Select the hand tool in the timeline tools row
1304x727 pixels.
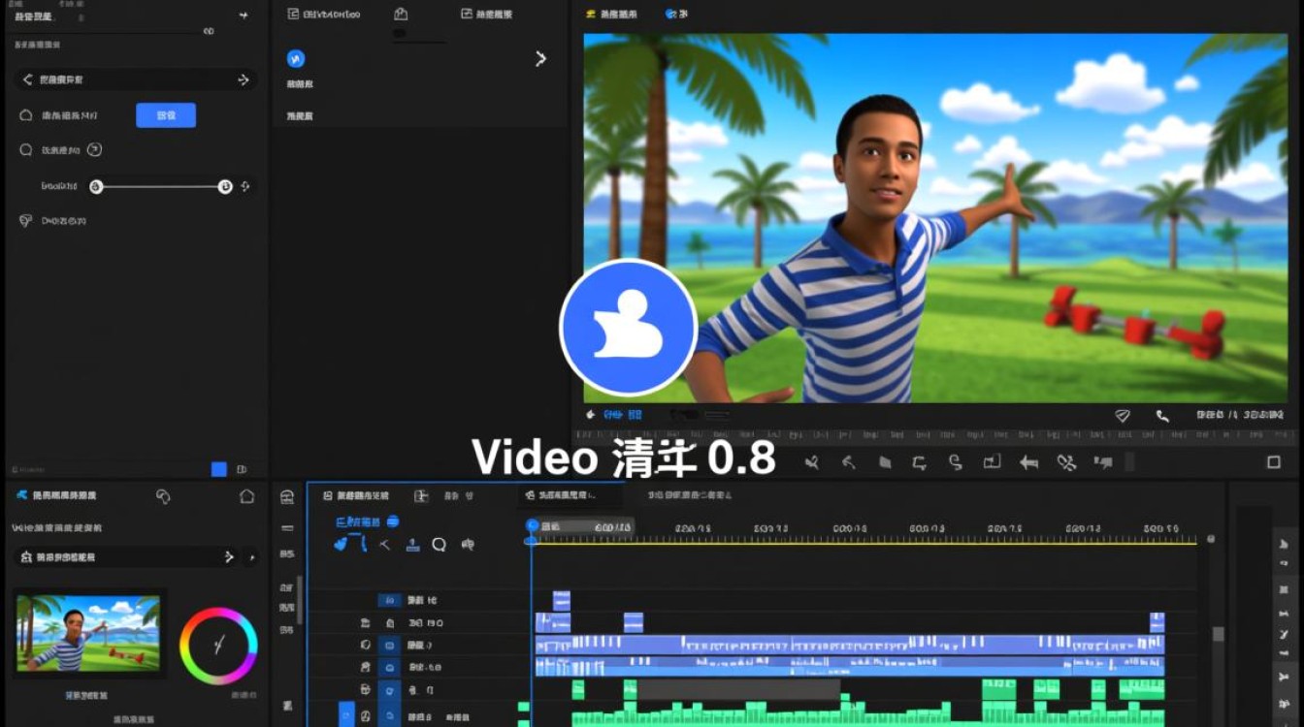click(x=341, y=545)
